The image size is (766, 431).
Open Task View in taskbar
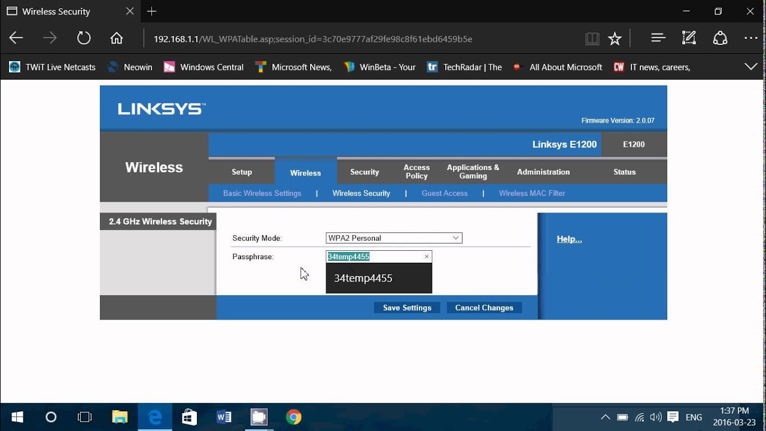(85, 417)
